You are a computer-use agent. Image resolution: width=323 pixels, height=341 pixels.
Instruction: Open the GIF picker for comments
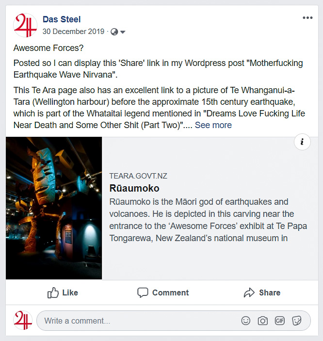pos(280,321)
